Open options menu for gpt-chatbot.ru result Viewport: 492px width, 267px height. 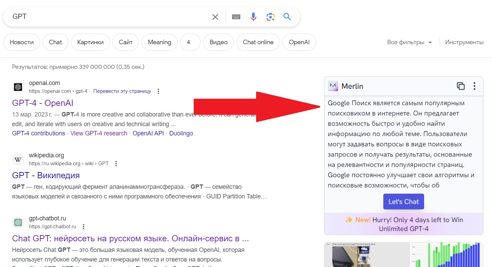(x=83, y=227)
